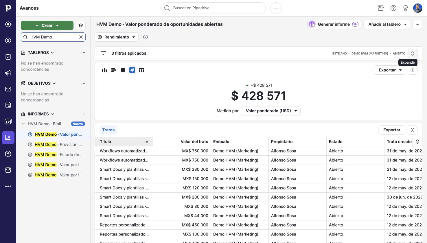The height and width of the screenshot is (243, 427).
Task: Click the MX$ 44 000 value cell
Action: point(182,216)
